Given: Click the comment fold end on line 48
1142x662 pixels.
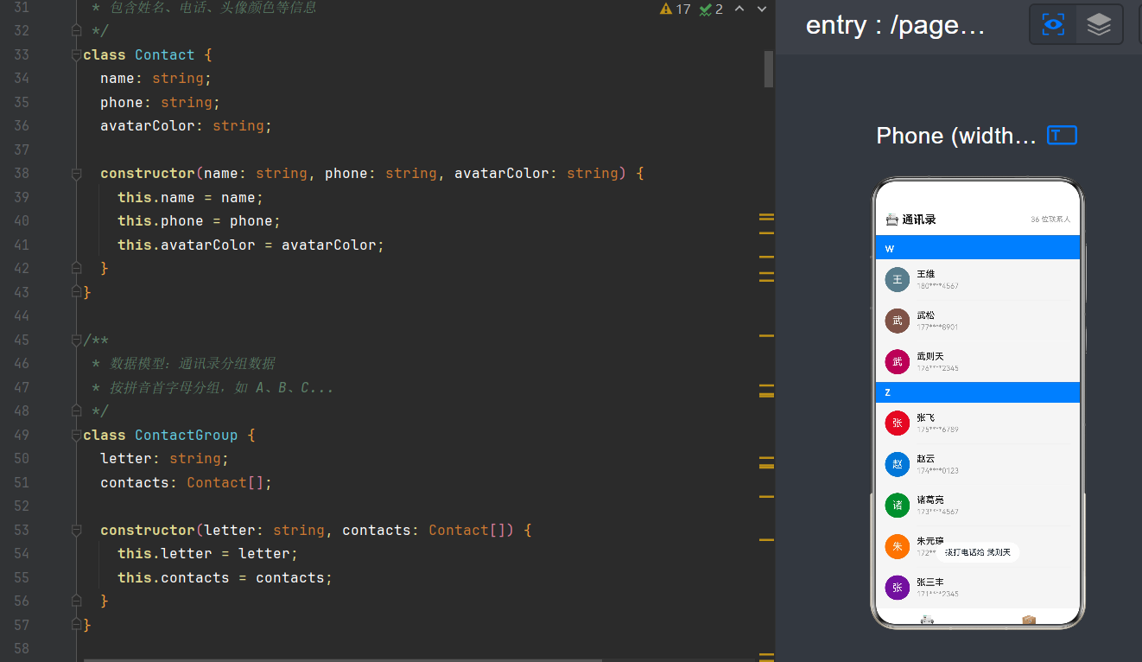Looking at the screenshot, I should [76, 411].
